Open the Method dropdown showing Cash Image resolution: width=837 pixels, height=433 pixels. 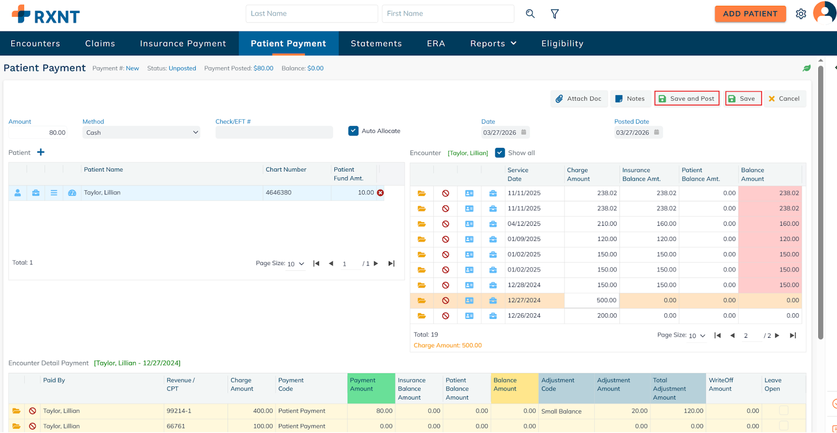pos(141,133)
